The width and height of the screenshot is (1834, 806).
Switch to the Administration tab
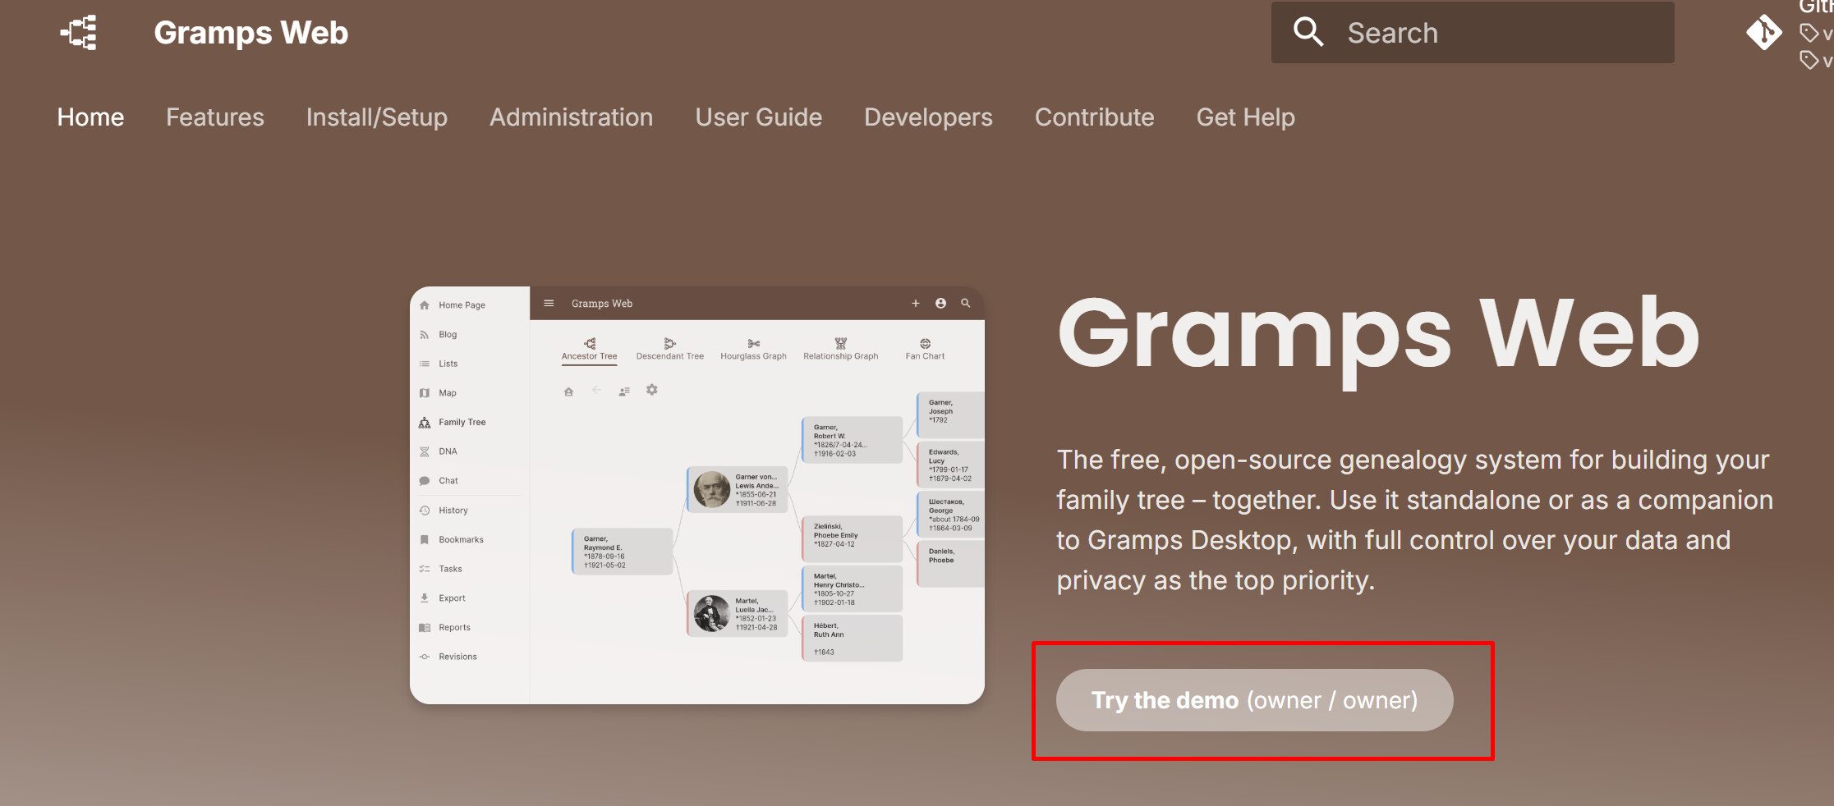pos(572,117)
